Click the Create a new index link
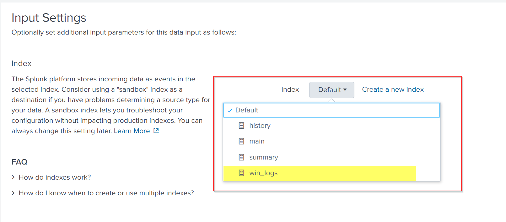Viewport: 506px width, 222px height. point(393,89)
